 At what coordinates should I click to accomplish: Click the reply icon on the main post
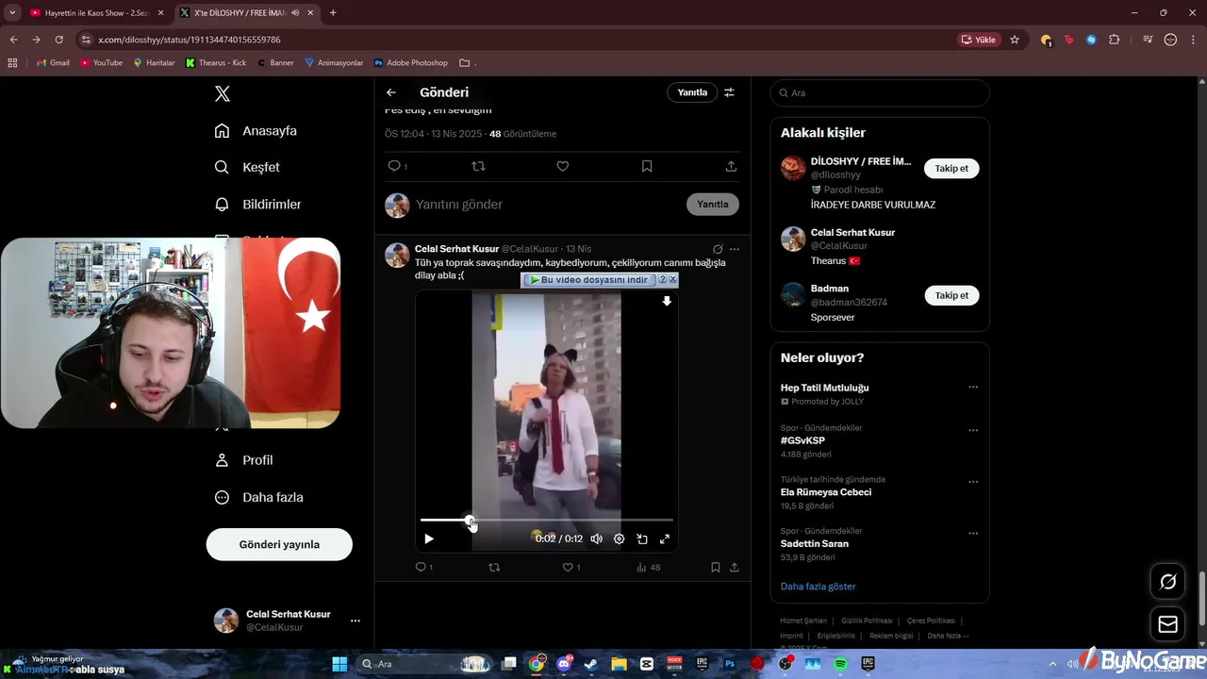[x=394, y=166]
